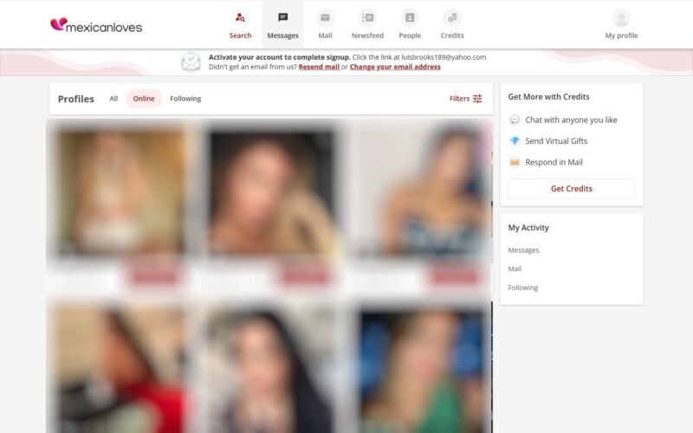
Task: Click the Chat with anyone you like text
Action: pos(571,120)
